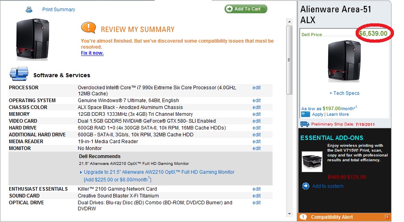Click the printer icon beside Print Summary
The image size is (404, 222).
click(29, 10)
